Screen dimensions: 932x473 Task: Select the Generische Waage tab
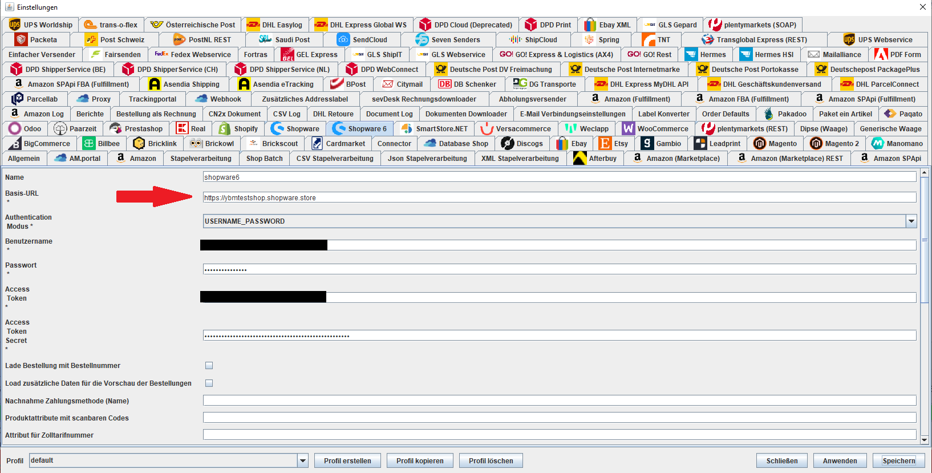pyautogui.click(x=890, y=128)
